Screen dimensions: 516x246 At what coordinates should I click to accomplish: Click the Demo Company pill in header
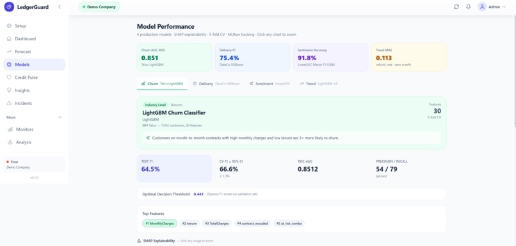[x=99, y=6]
